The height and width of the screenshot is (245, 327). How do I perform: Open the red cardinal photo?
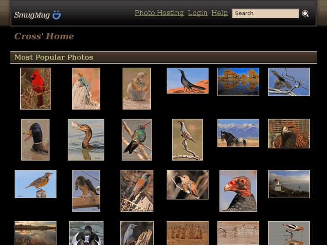point(36,89)
